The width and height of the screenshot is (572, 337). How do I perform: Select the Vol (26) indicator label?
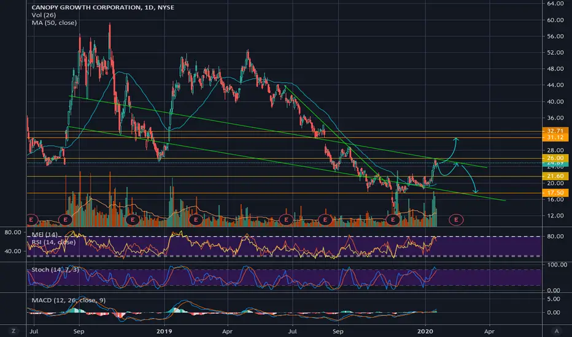coord(44,15)
